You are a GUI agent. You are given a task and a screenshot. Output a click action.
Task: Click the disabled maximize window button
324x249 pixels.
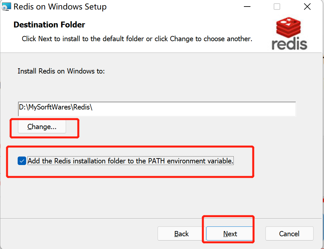pyautogui.click(x=277, y=7)
